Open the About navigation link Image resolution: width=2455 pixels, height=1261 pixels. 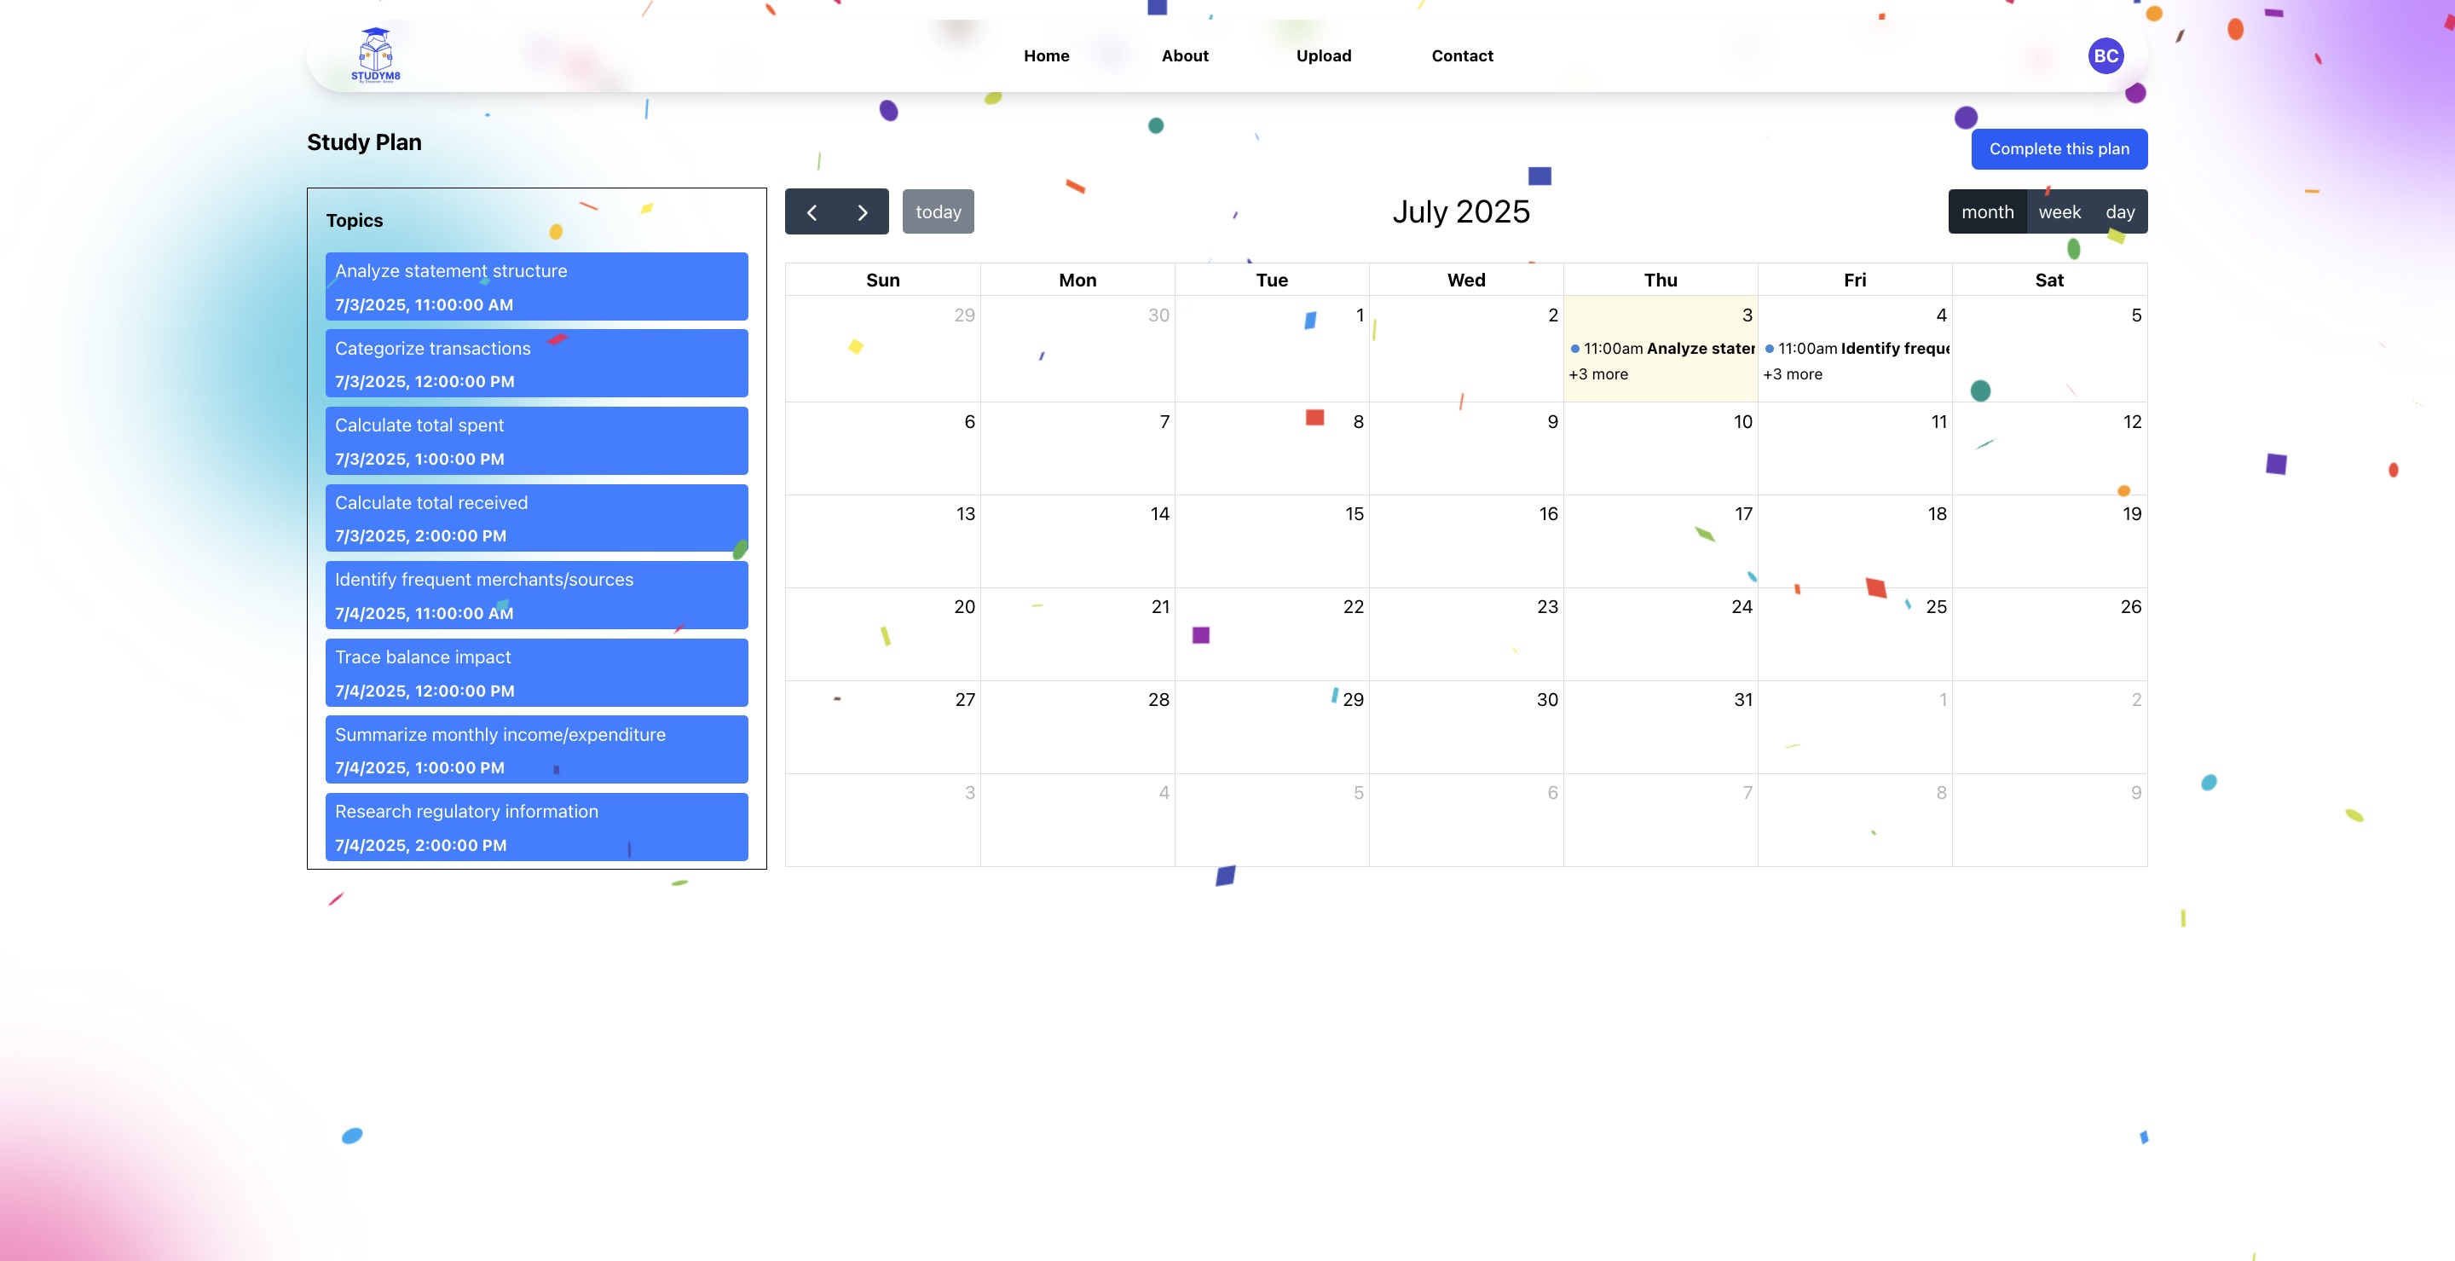point(1185,55)
